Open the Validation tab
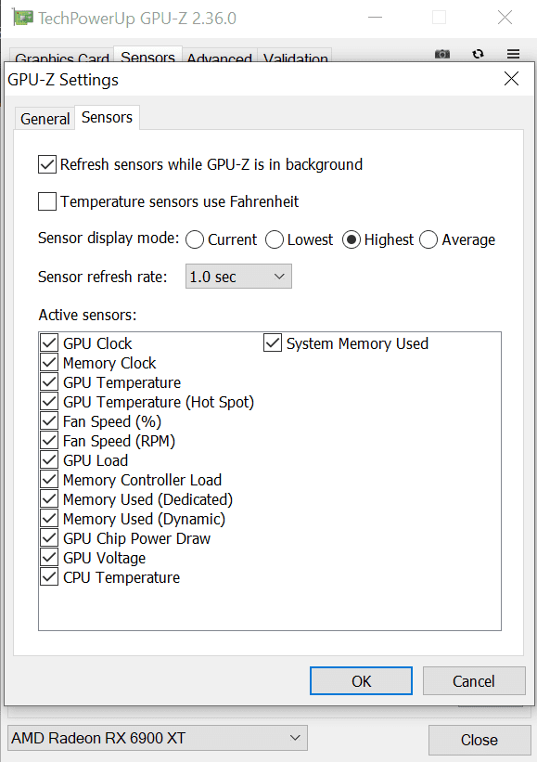 click(x=295, y=58)
